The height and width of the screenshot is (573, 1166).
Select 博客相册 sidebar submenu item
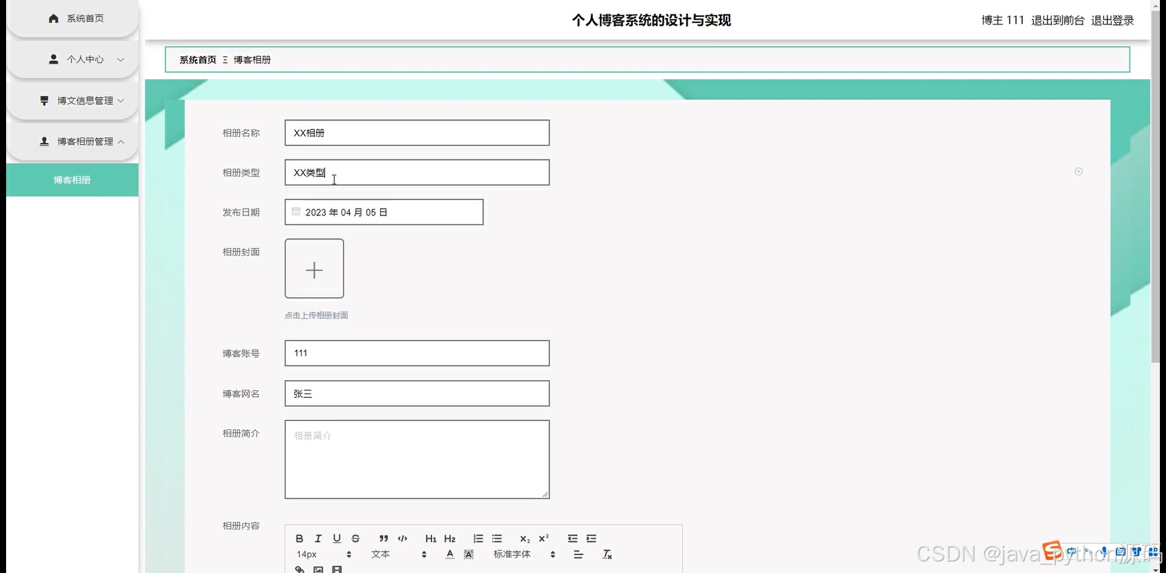(72, 179)
